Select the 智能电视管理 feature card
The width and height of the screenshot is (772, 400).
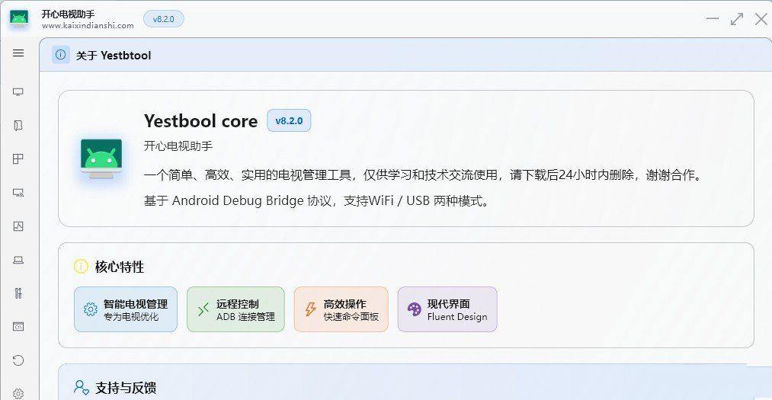click(126, 309)
